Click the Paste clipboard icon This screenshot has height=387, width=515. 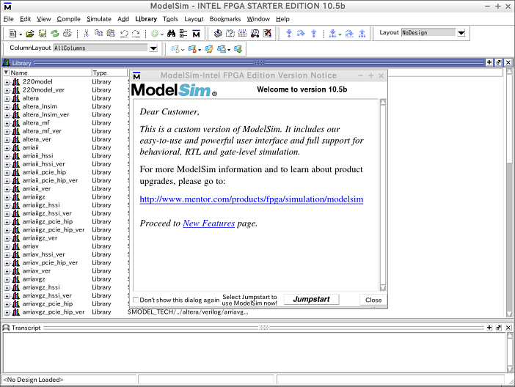pos(111,34)
